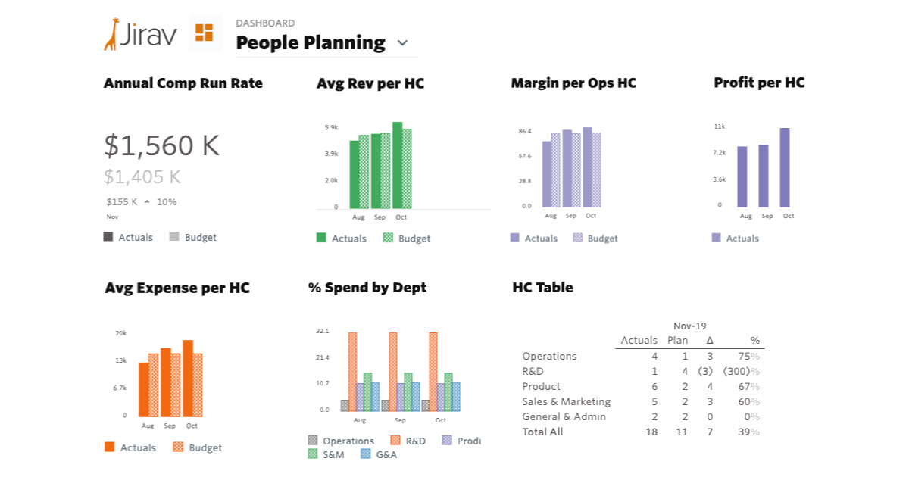Select the Operations row in HC Table
This screenshot has height=477, width=909.
549,356
